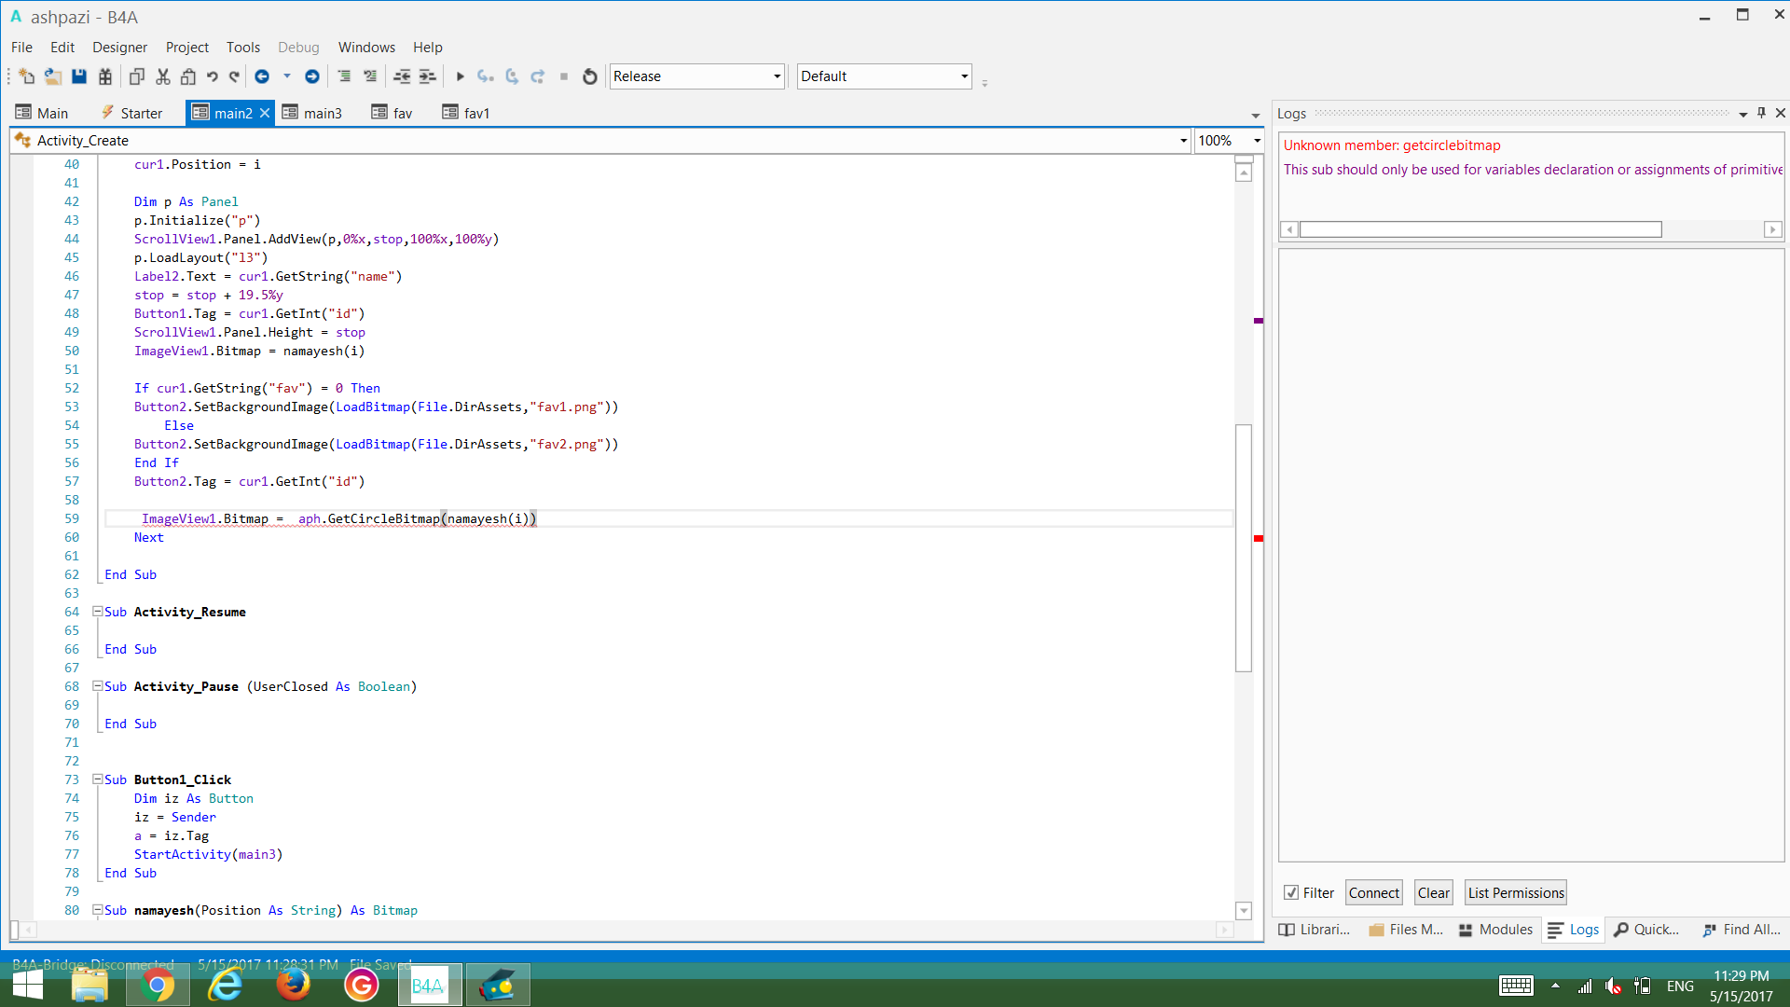
Task: Collapse the Button1_Click sub
Action: 97,779
